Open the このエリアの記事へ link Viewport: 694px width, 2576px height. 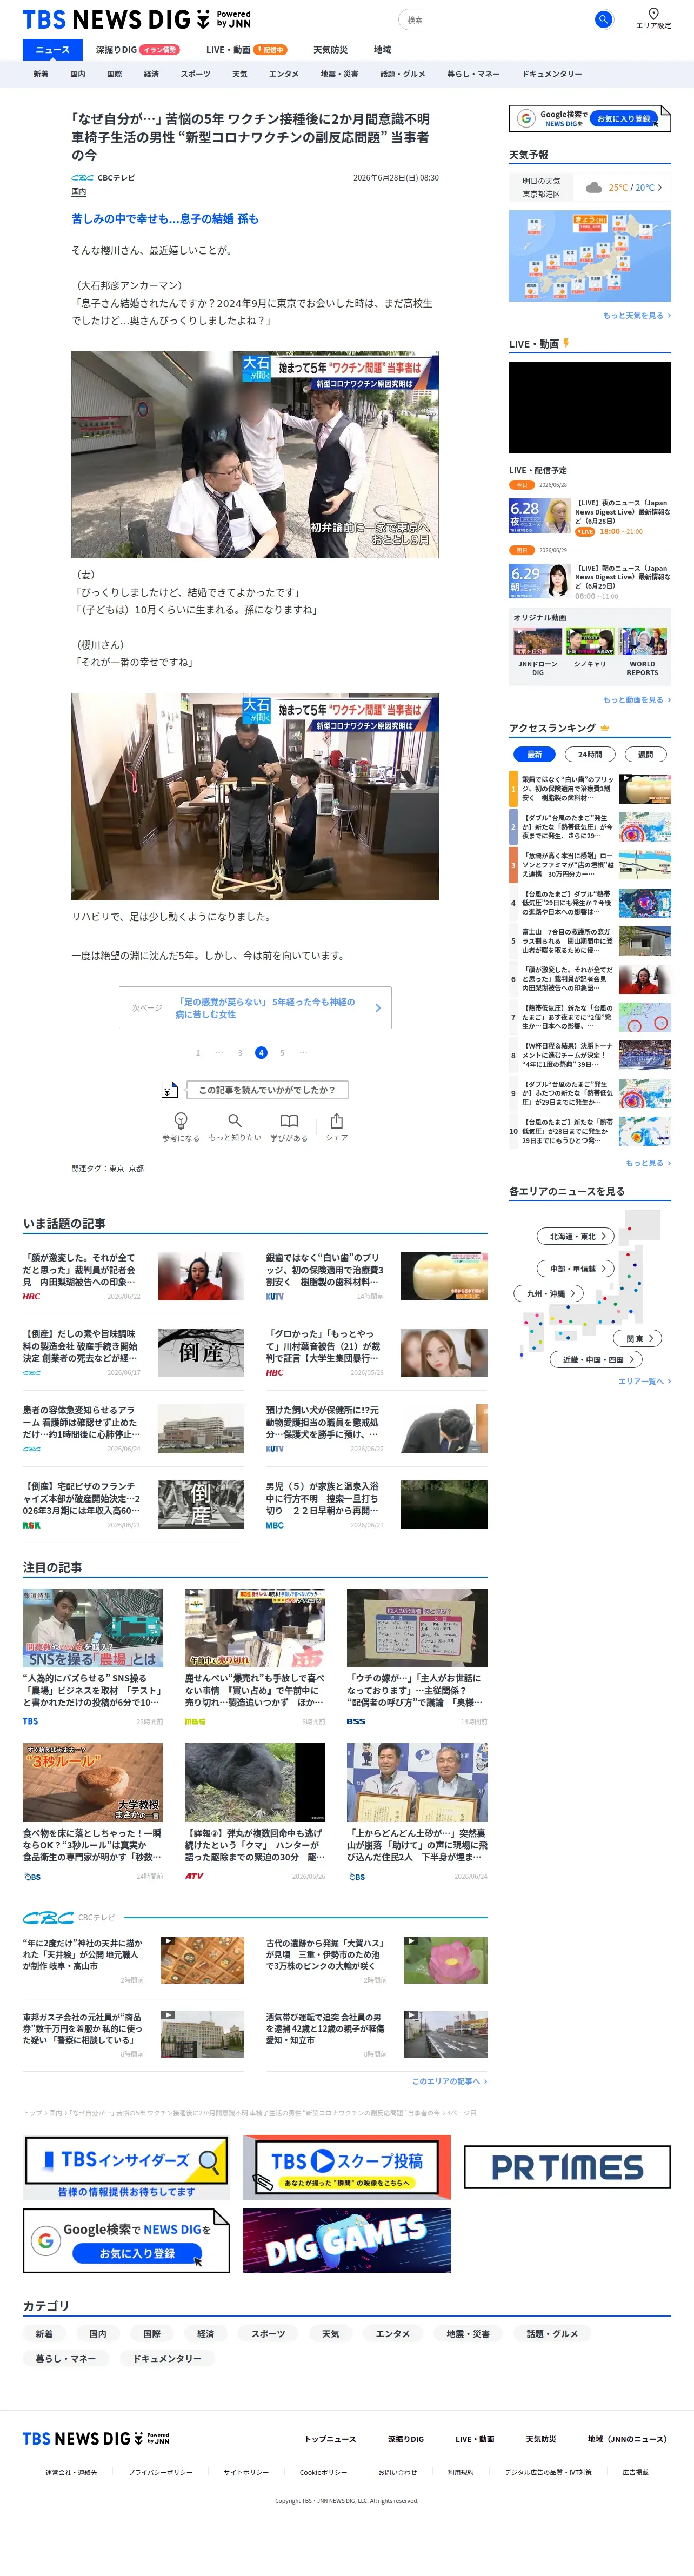pyautogui.click(x=449, y=2081)
